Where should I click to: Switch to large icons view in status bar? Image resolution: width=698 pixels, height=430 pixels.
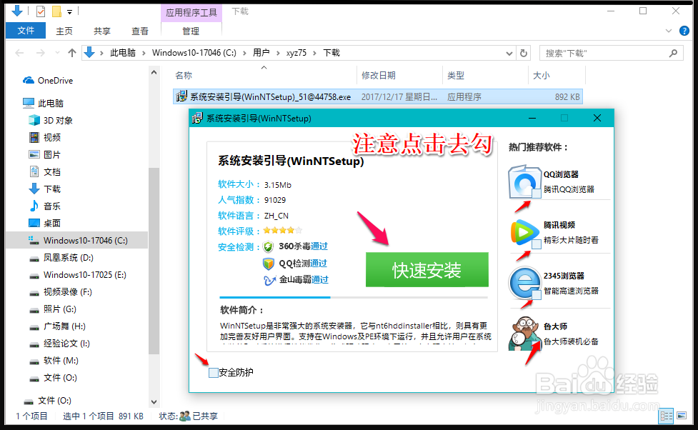(x=682, y=416)
